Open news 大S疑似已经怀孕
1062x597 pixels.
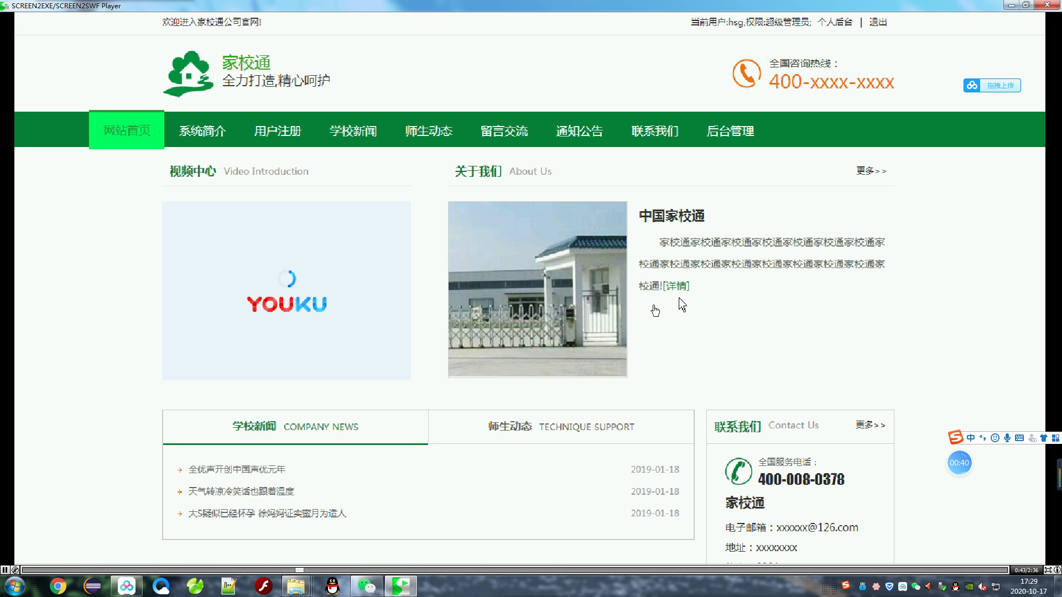click(x=267, y=514)
